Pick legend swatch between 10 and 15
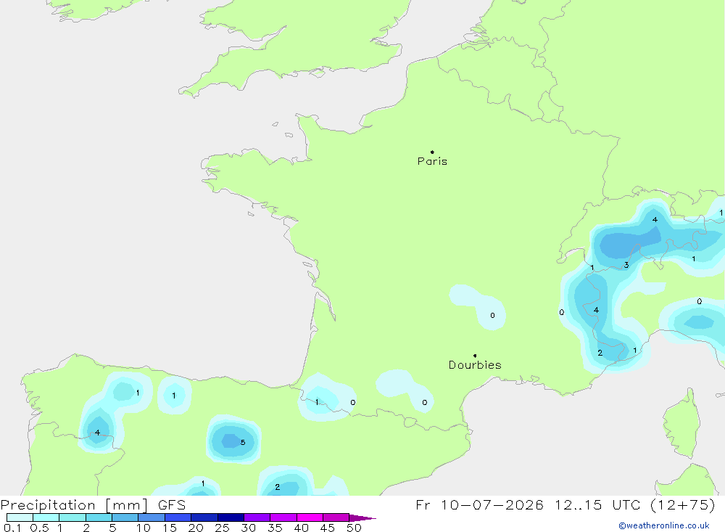Screen dimensions: 725x532 [152, 517]
